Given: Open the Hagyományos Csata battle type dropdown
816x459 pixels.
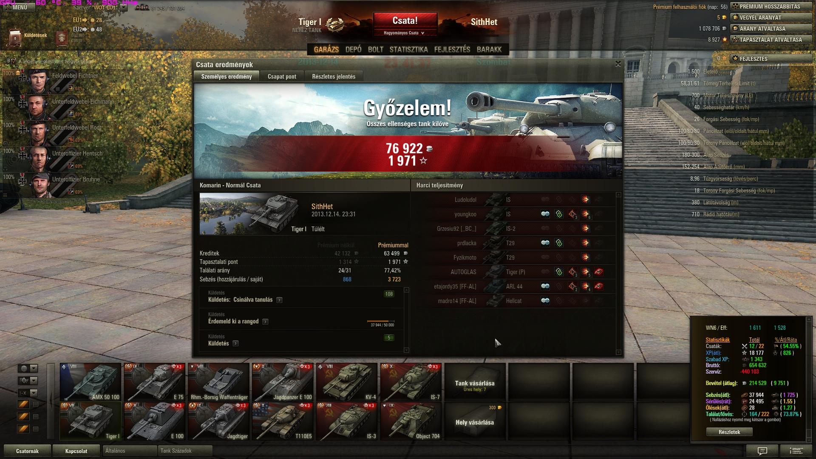Looking at the screenshot, I should point(405,33).
